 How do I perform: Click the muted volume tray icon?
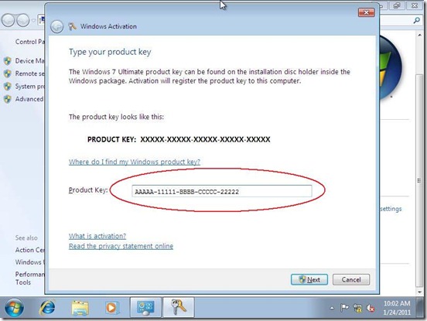[370, 308]
